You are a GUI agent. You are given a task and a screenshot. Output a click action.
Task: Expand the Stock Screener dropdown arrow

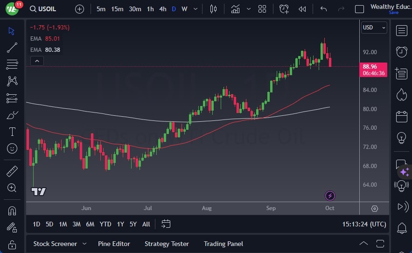(84, 244)
